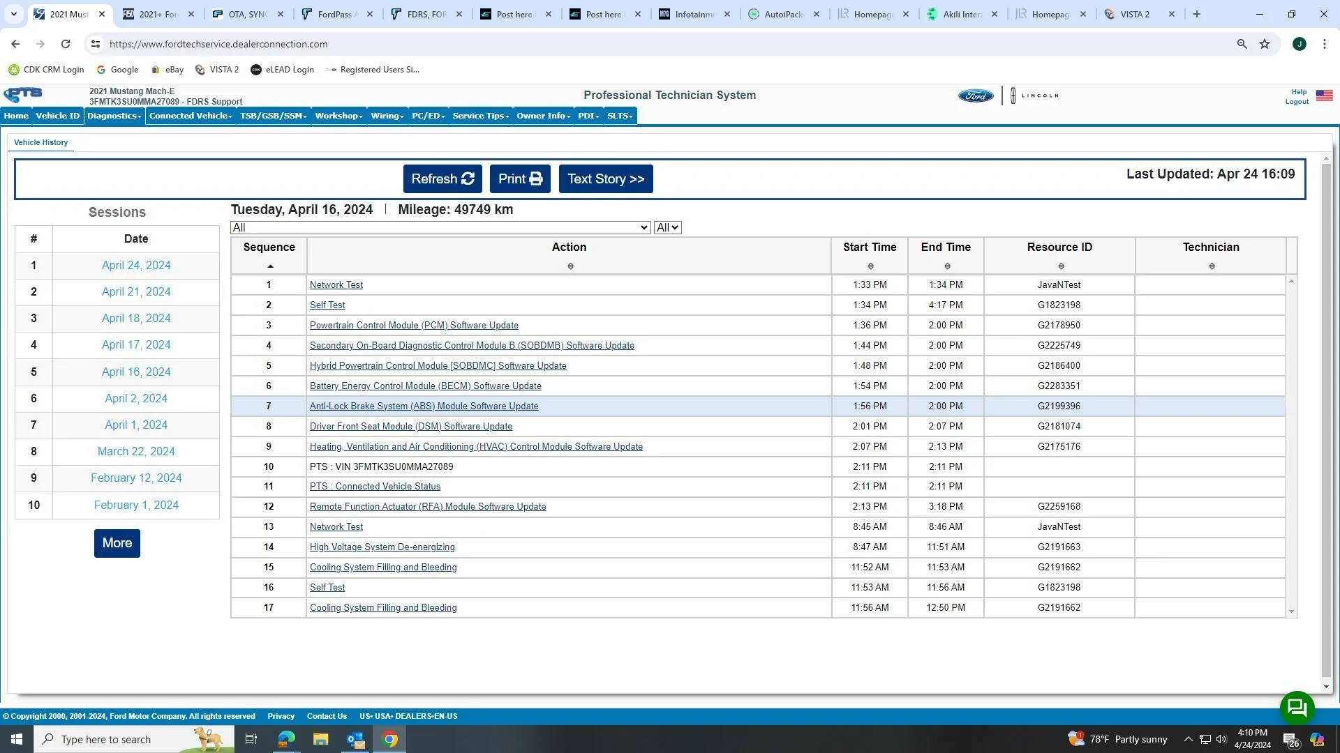Click Text Story button
The width and height of the screenshot is (1340, 753).
pyautogui.click(x=606, y=179)
